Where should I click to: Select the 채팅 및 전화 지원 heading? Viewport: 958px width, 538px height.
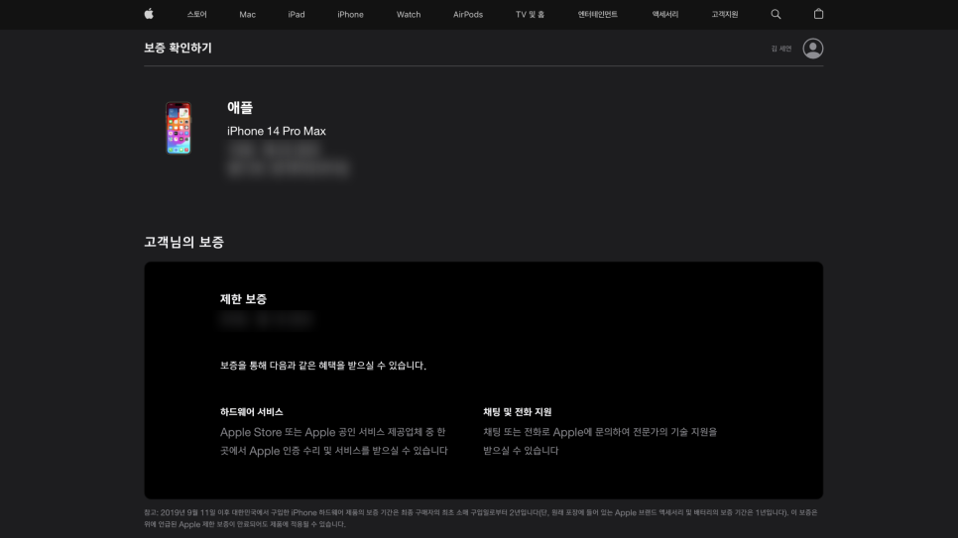tap(518, 412)
